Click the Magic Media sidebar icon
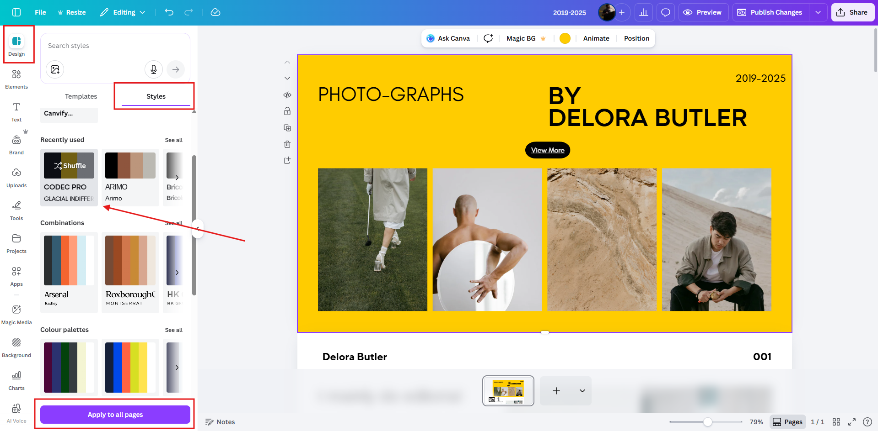Image resolution: width=878 pixels, height=431 pixels. pos(16,315)
